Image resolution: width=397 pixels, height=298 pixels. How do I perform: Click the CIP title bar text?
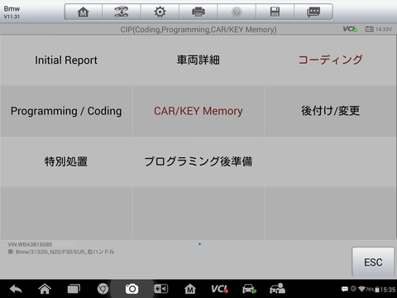coord(198,30)
